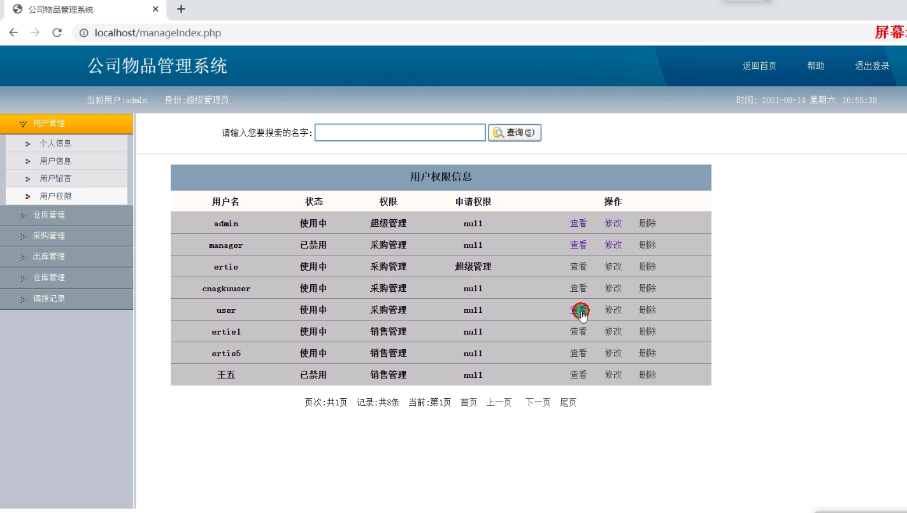Open 用户信息 in the sidebar
Screen dimensions: 907x513
point(55,161)
